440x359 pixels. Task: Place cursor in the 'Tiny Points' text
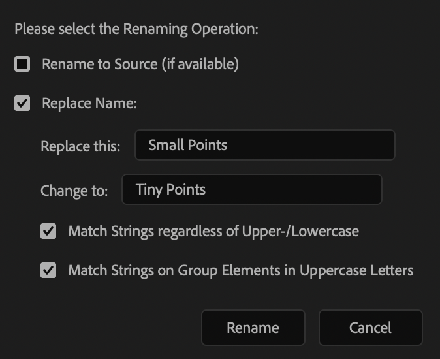[171, 190]
